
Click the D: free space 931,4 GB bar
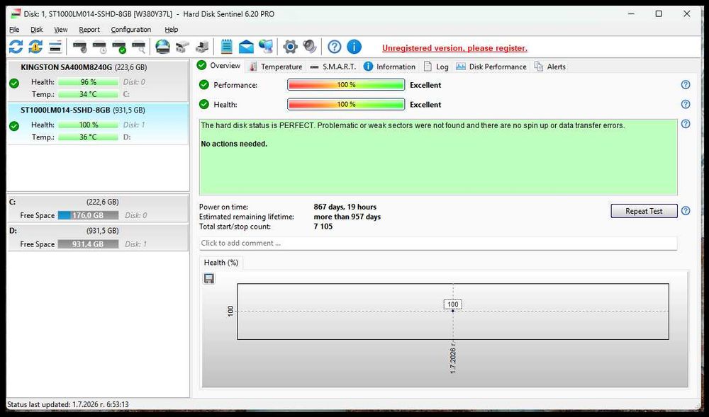[88, 244]
